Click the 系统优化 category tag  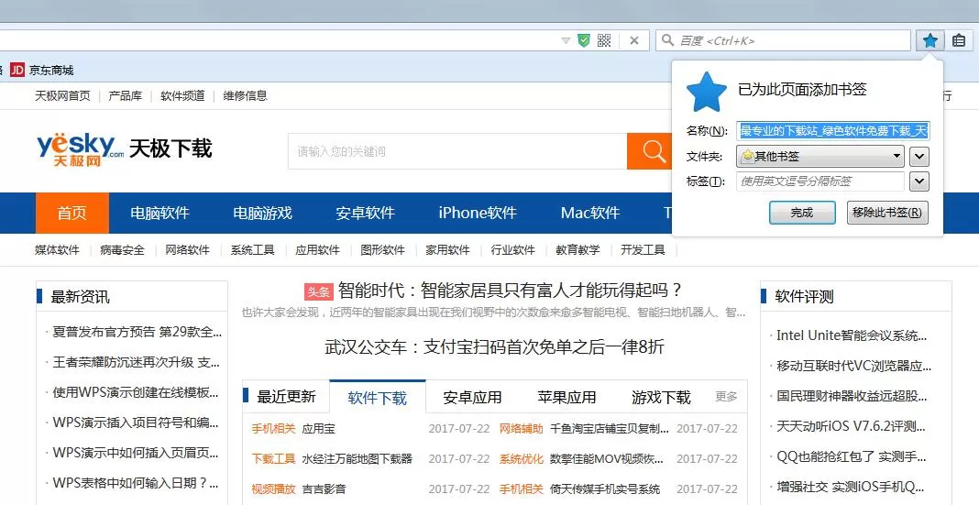click(522, 459)
